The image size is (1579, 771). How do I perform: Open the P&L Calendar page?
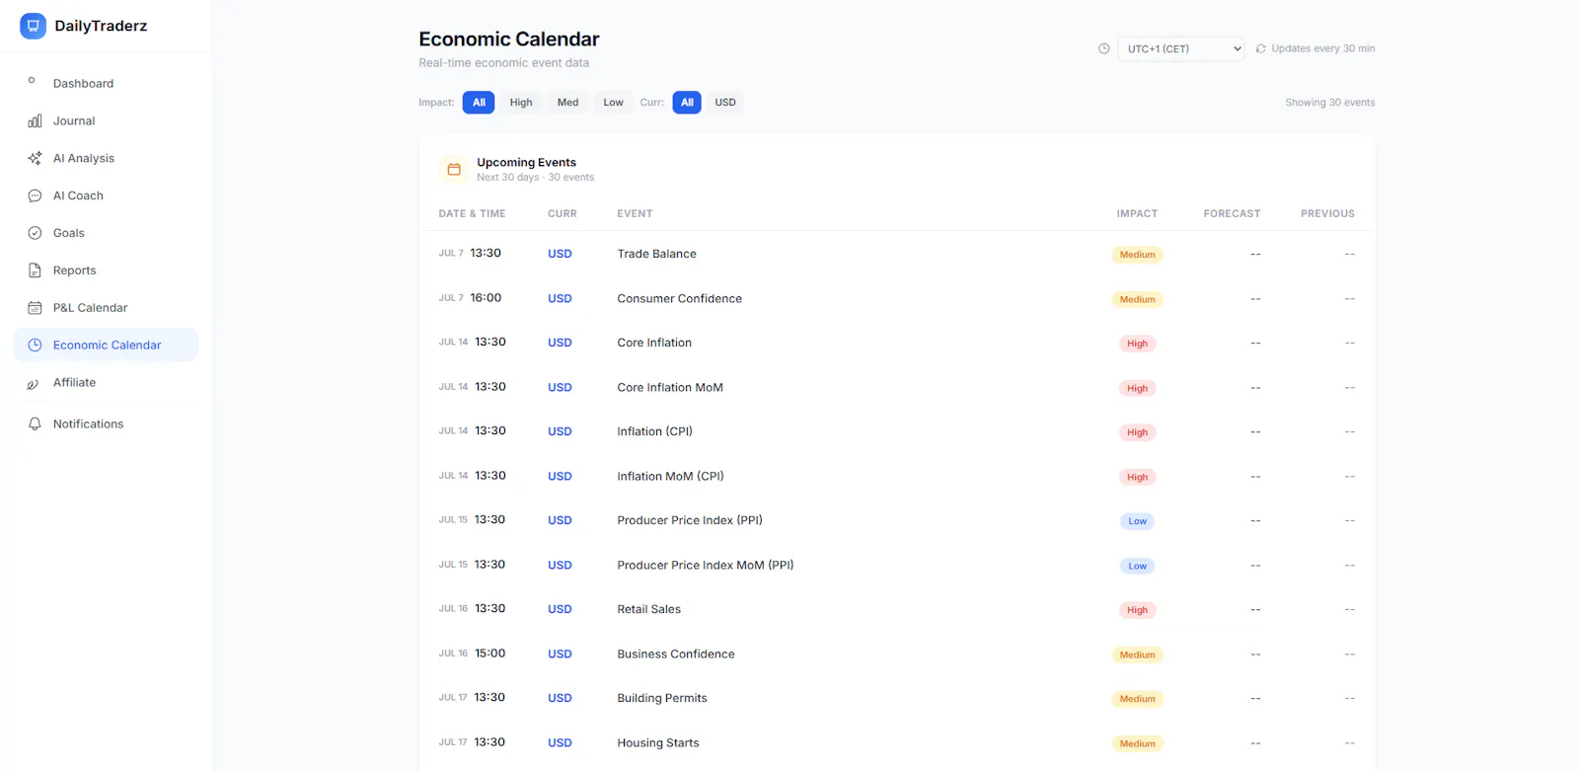point(106,308)
